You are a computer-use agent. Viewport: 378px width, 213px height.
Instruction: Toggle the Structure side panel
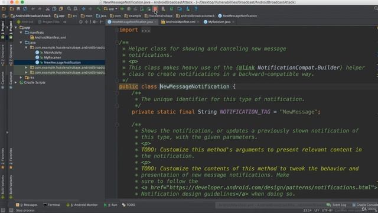pos(11,55)
